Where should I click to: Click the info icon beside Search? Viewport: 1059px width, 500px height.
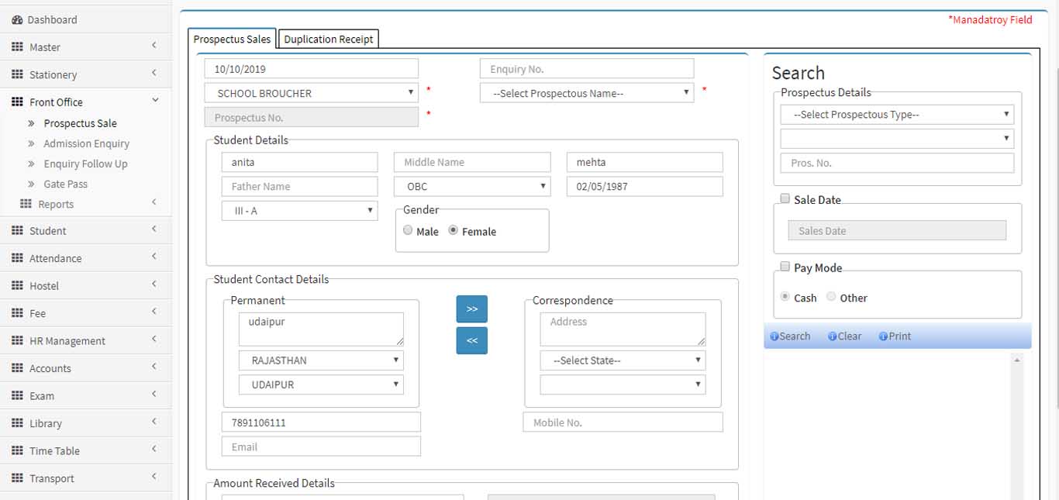774,336
